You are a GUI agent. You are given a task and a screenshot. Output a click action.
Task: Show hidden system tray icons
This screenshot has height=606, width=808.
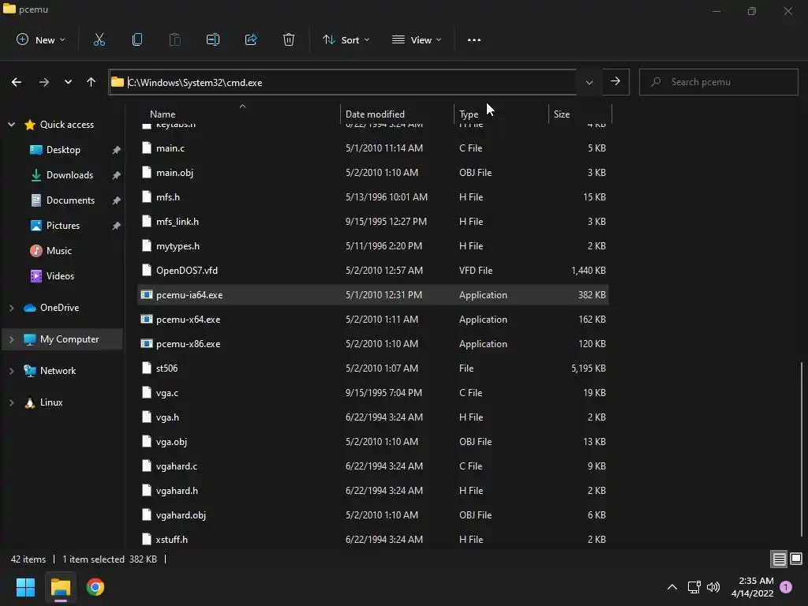point(672,587)
